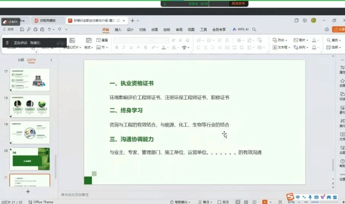Switch to the 动画 ribbon tab
Viewport: 345px width, 204px height.
[154, 30]
